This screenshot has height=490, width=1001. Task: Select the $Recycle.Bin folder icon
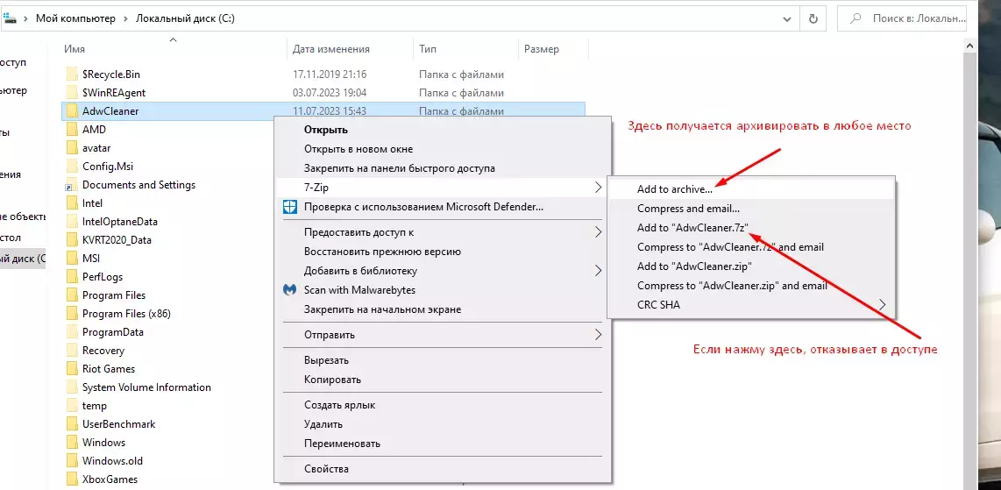click(x=71, y=74)
